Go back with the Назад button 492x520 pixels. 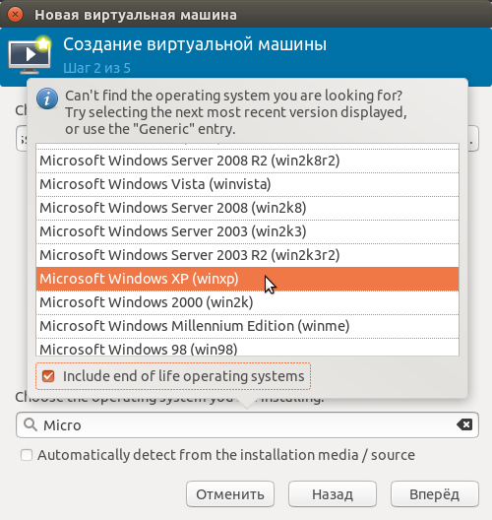pos(333,494)
